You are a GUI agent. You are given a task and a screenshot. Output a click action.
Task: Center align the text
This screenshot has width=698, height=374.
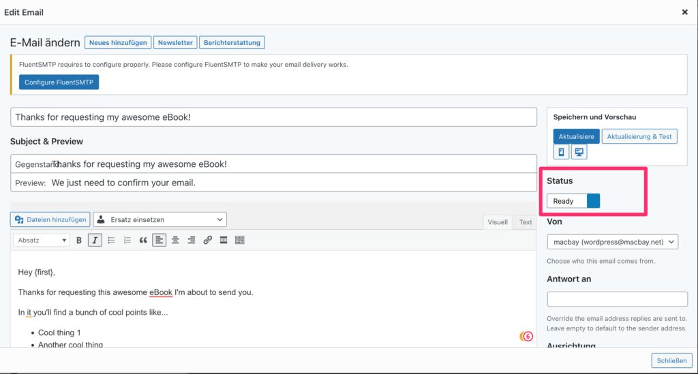(x=175, y=240)
